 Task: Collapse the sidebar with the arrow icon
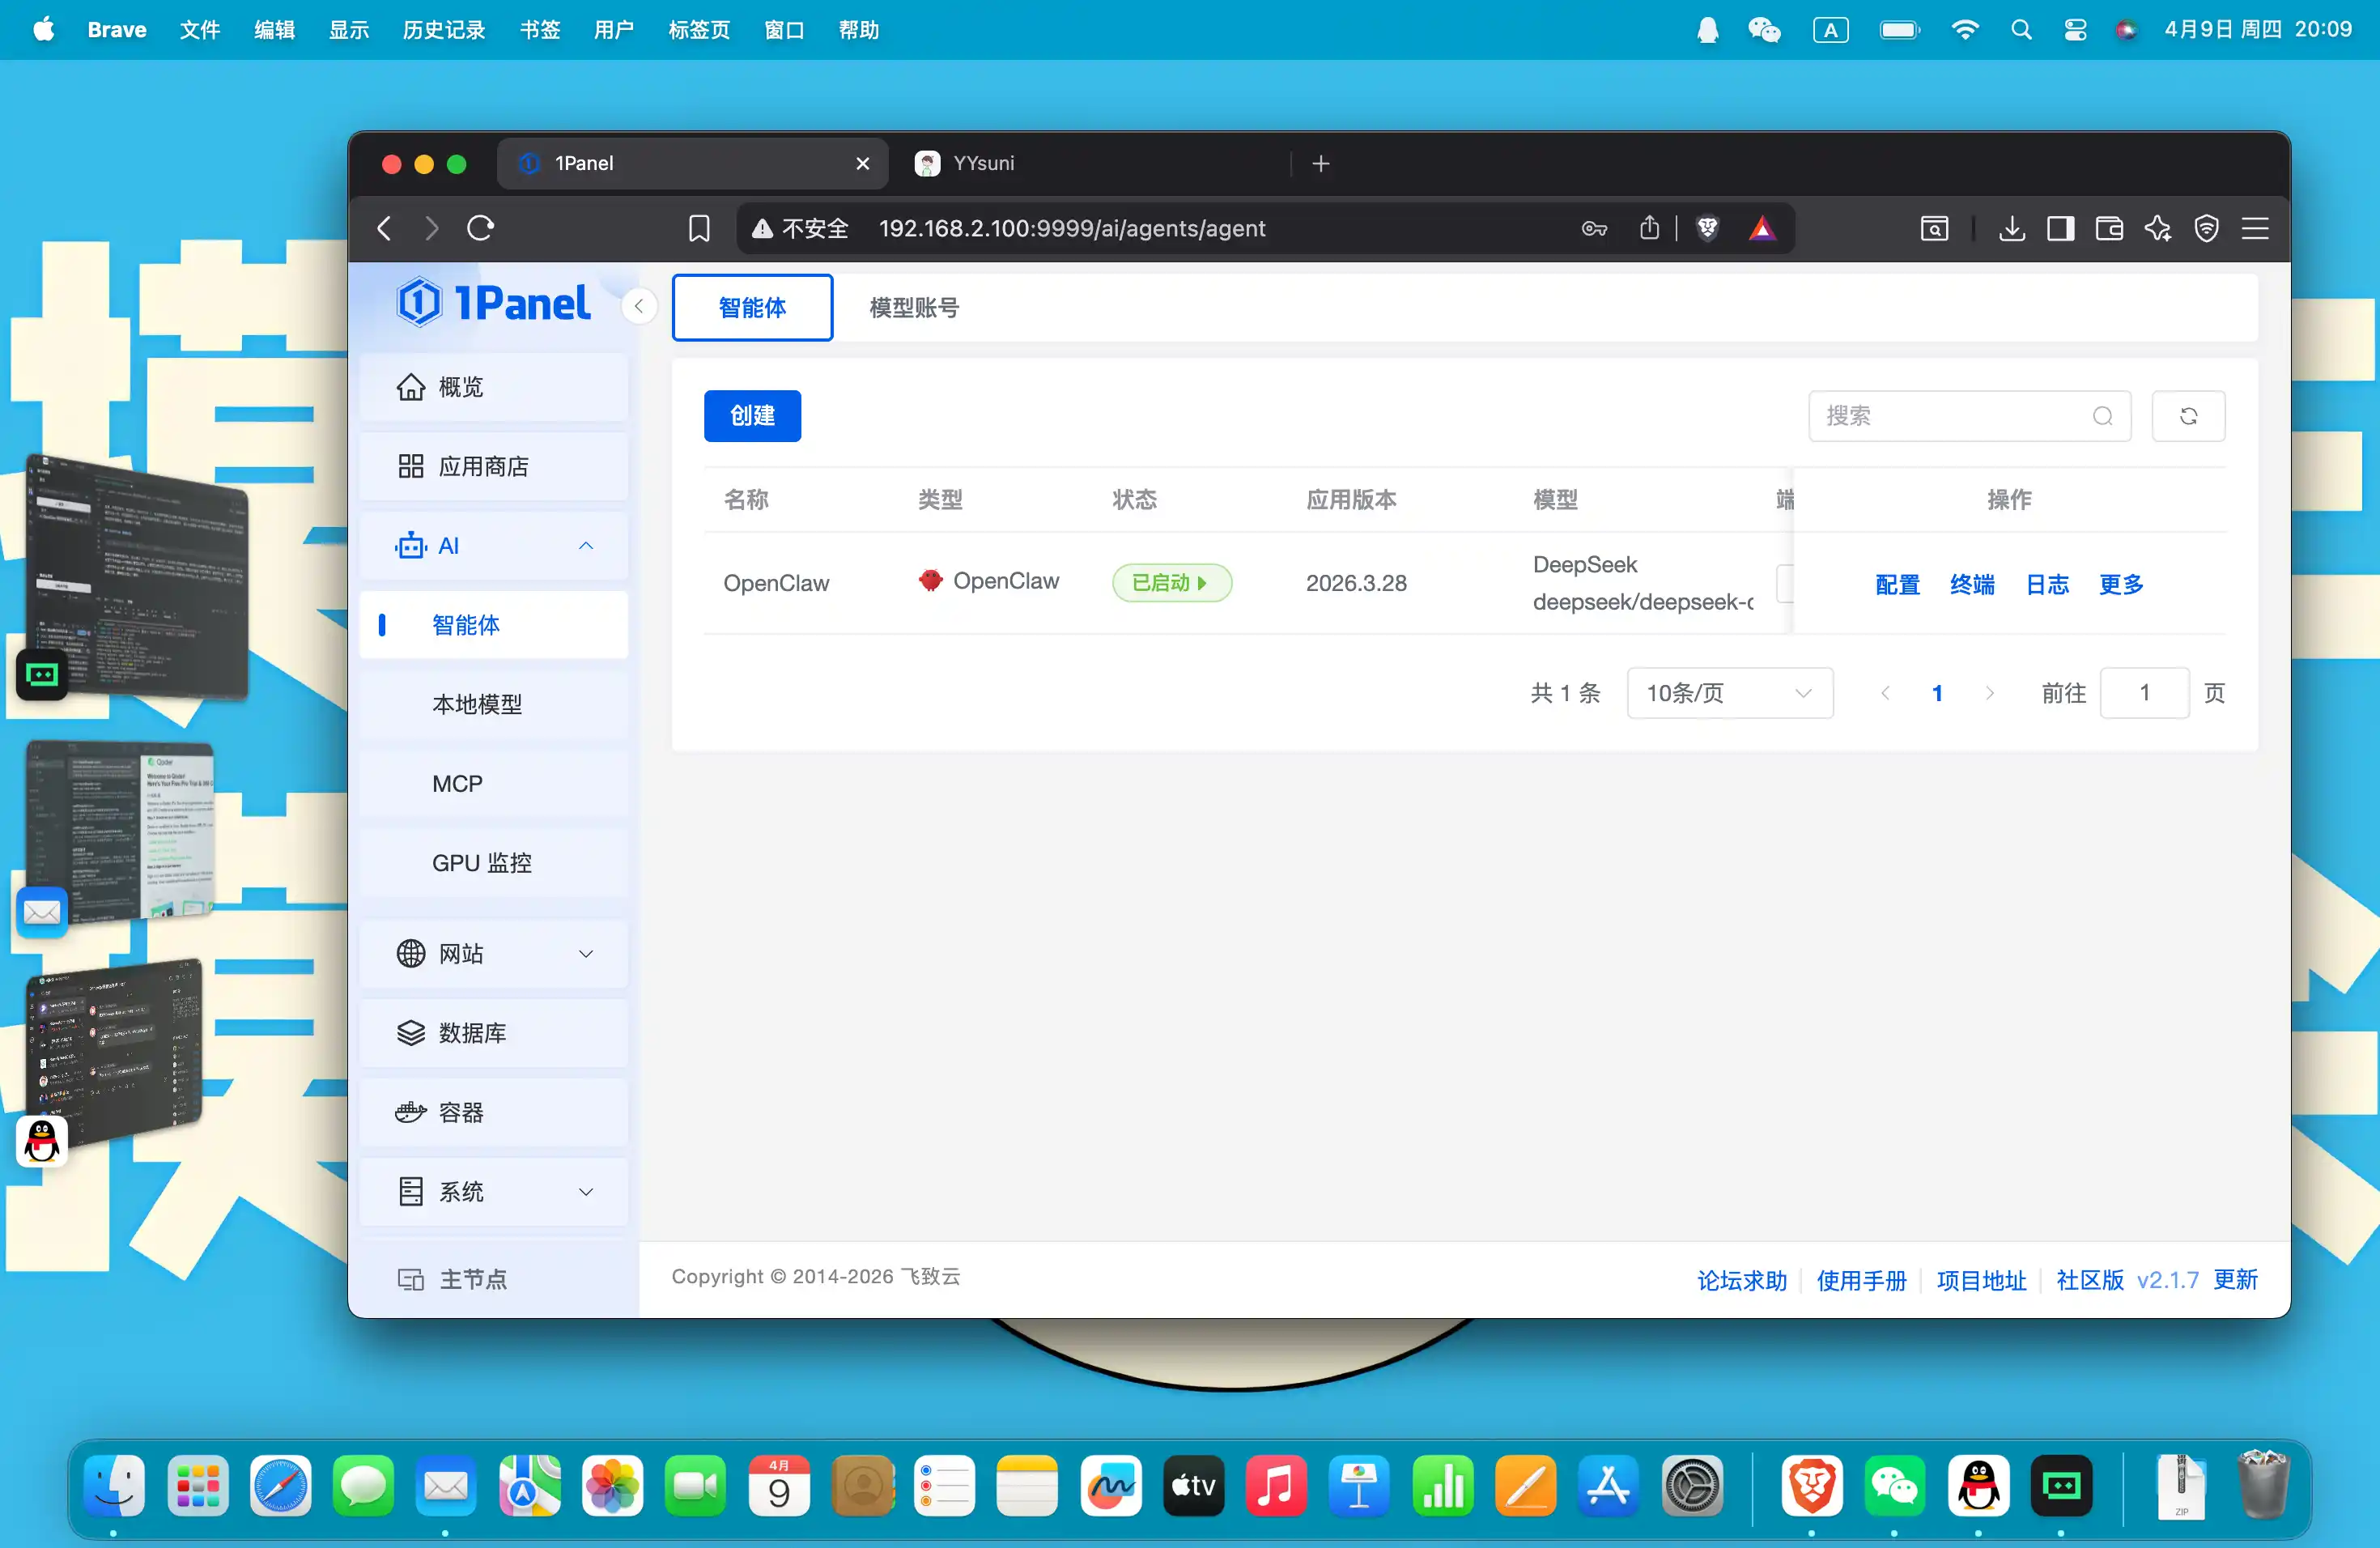[x=638, y=307]
